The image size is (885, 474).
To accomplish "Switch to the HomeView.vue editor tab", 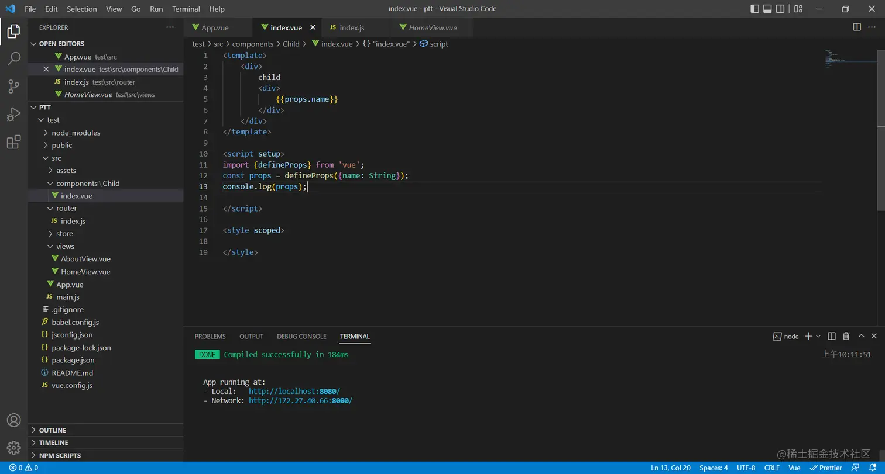I will point(432,27).
